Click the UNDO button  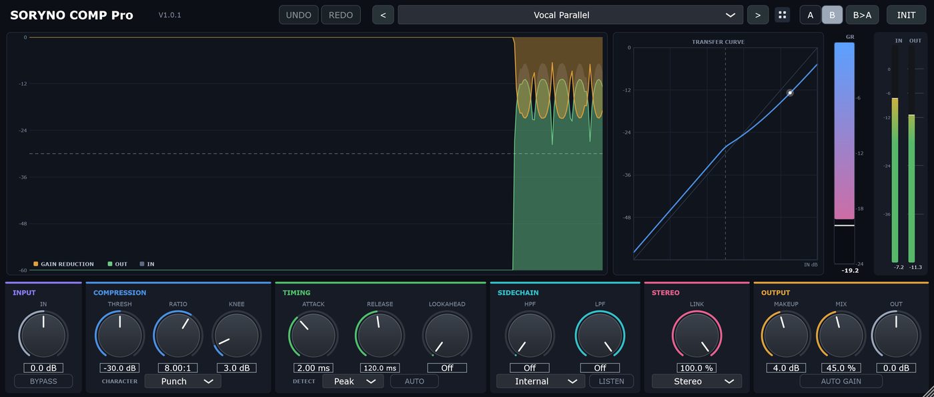[x=298, y=15]
